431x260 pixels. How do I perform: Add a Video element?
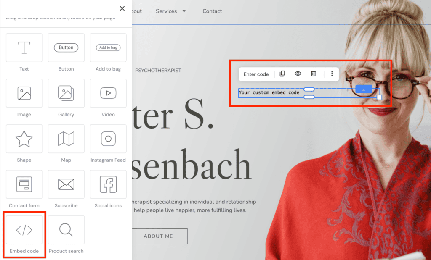pyautogui.click(x=108, y=93)
